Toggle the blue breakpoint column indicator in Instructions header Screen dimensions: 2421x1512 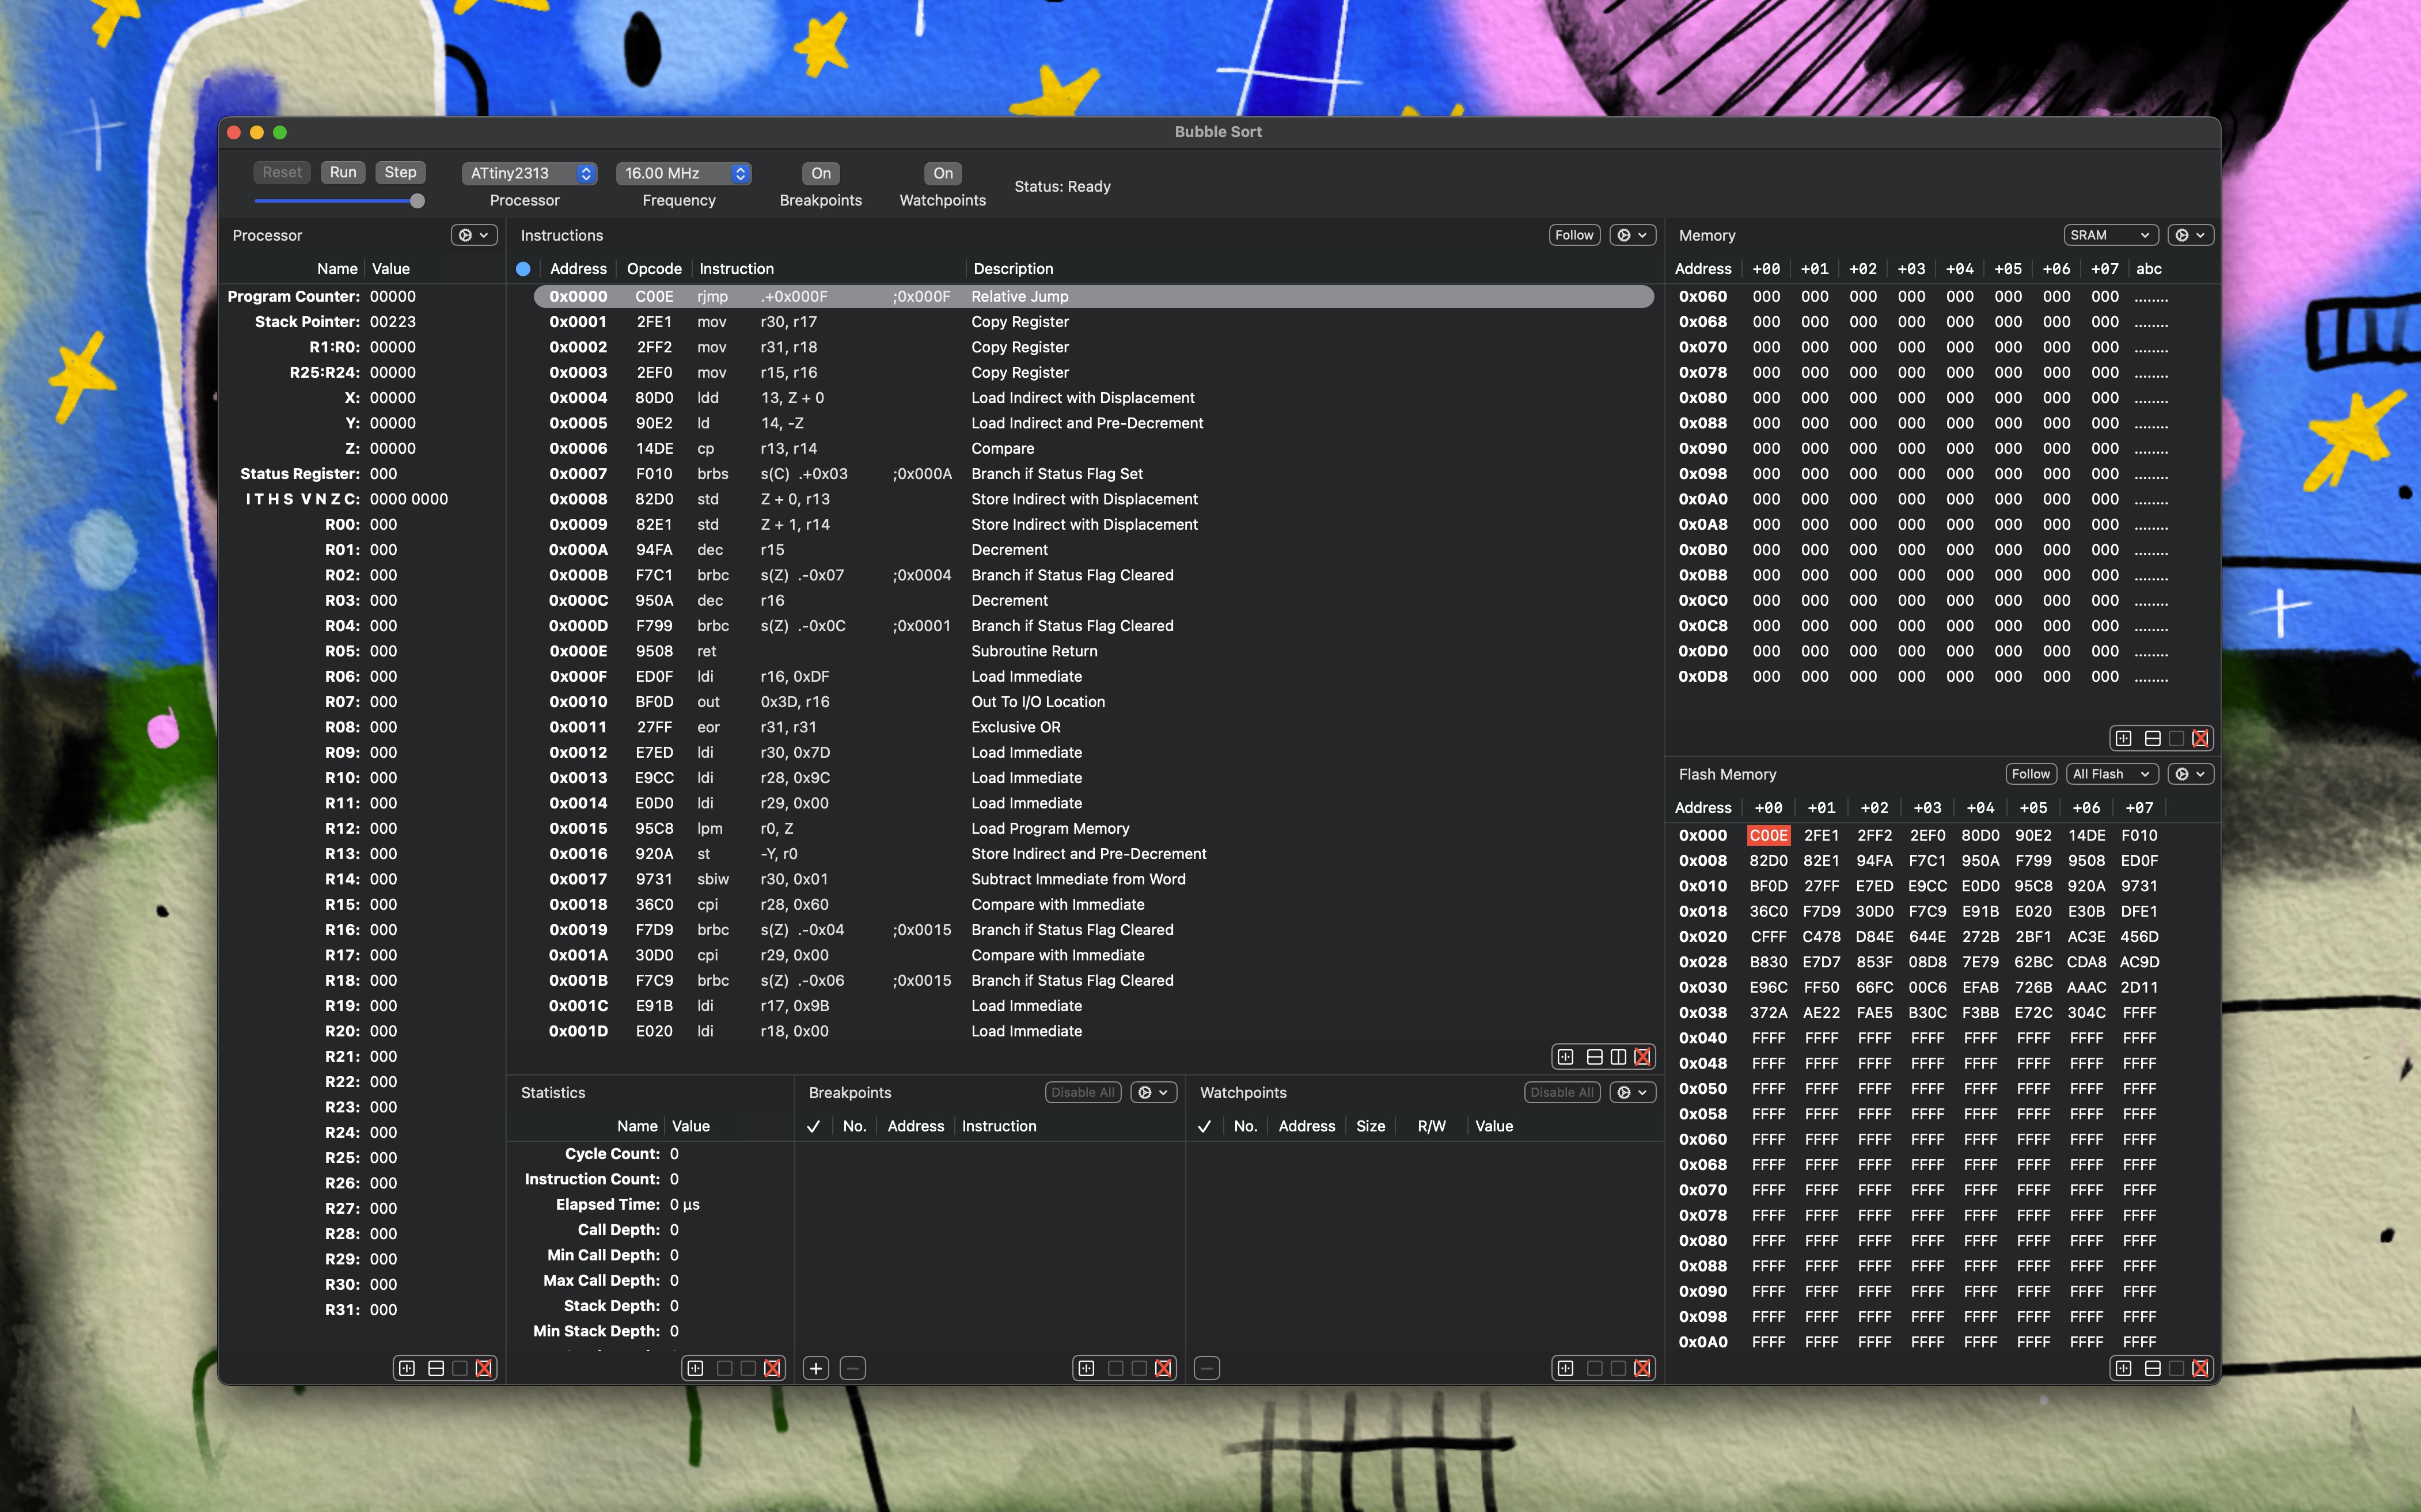point(523,269)
